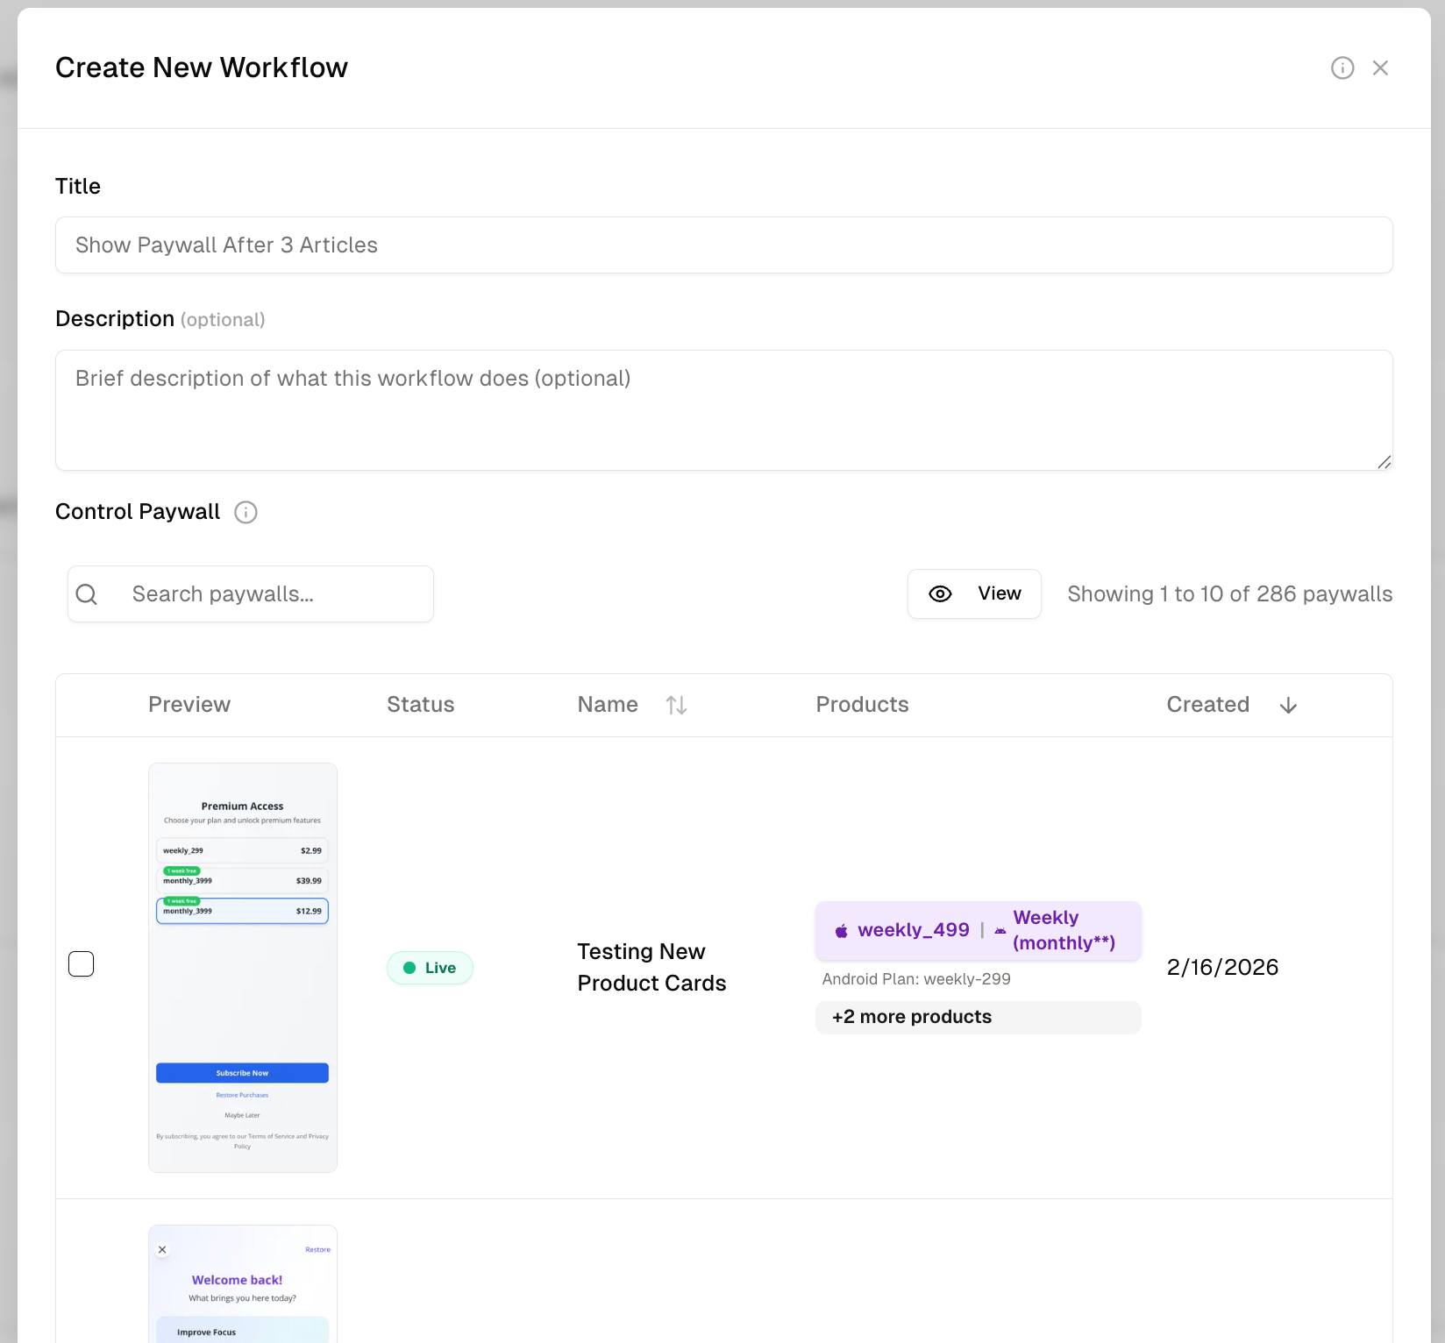Click the Products column header
This screenshot has width=1445, height=1343.
point(862,705)
